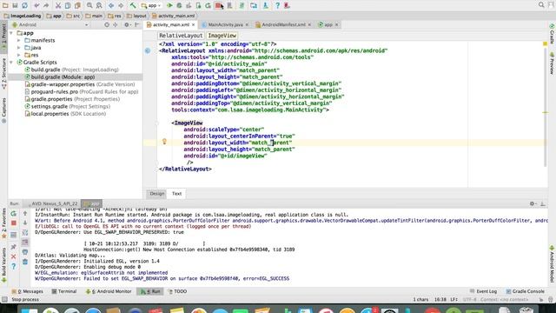556x313 pixels.
Task: Open project panel settings gear
Action: click(127, 25)
